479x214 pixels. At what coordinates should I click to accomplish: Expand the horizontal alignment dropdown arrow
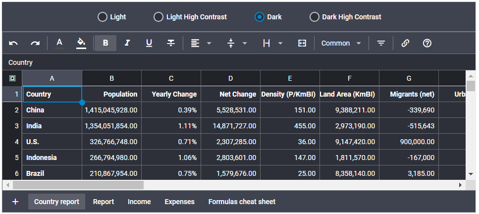pos(209,44)
